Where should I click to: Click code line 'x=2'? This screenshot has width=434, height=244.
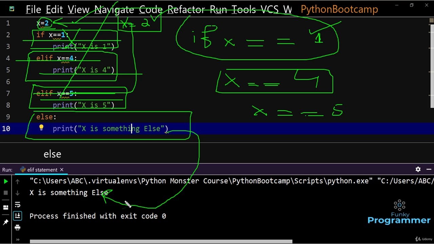(x=43, y=23)
